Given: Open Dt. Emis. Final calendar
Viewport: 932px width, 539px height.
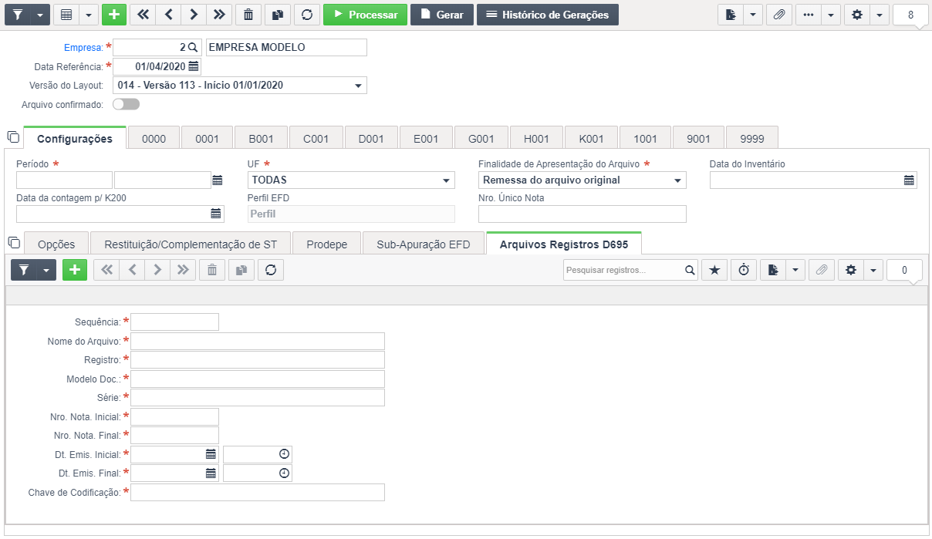Looking at the screenshot, I should point(211,473).
